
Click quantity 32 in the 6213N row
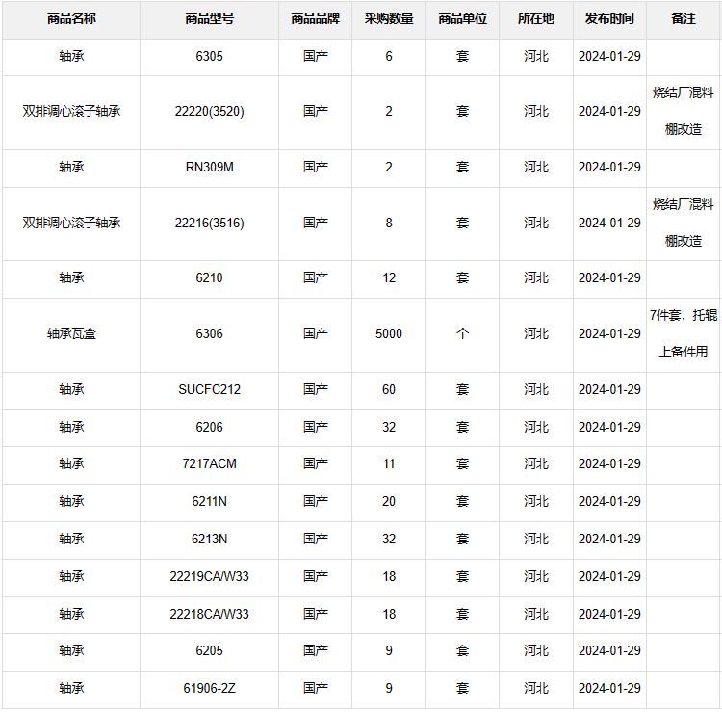click(389, 540)
